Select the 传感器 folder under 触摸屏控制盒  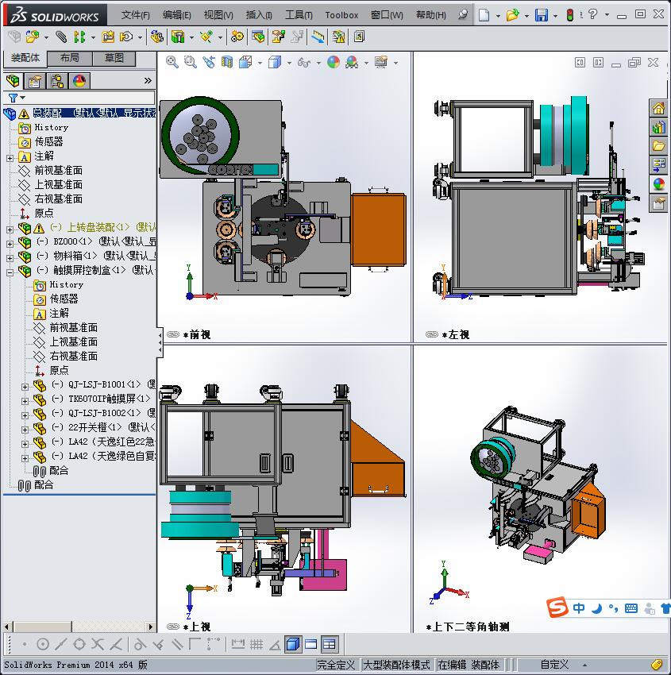(x=64, y=299)
